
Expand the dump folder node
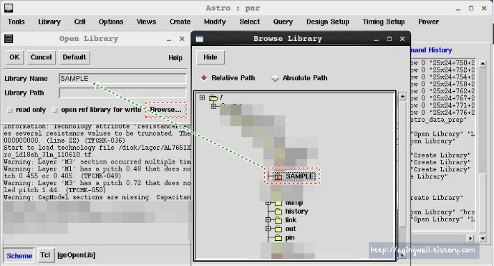tap(268, 203)
